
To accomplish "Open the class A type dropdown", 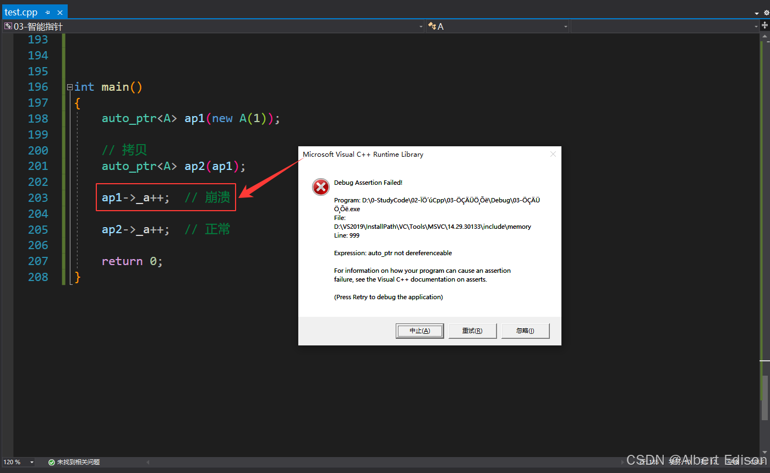I will 498,26.
